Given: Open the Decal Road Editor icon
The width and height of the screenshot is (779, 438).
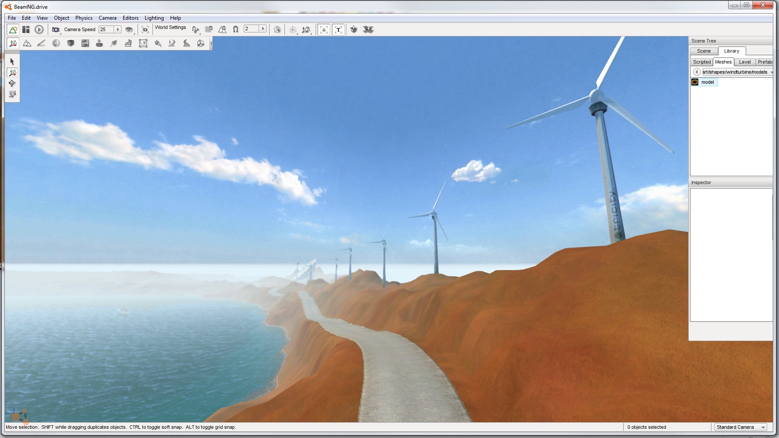Looking at the screenshot, I should tap(186, 43).
